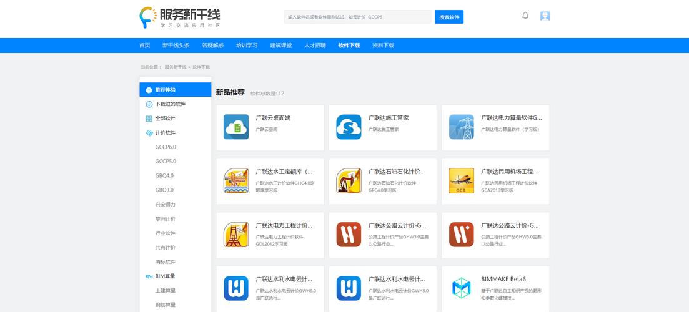Click 服务新干线 in the breadcrumb
The width and height of the screenshot is (689, 312).
tap(176, 67)
